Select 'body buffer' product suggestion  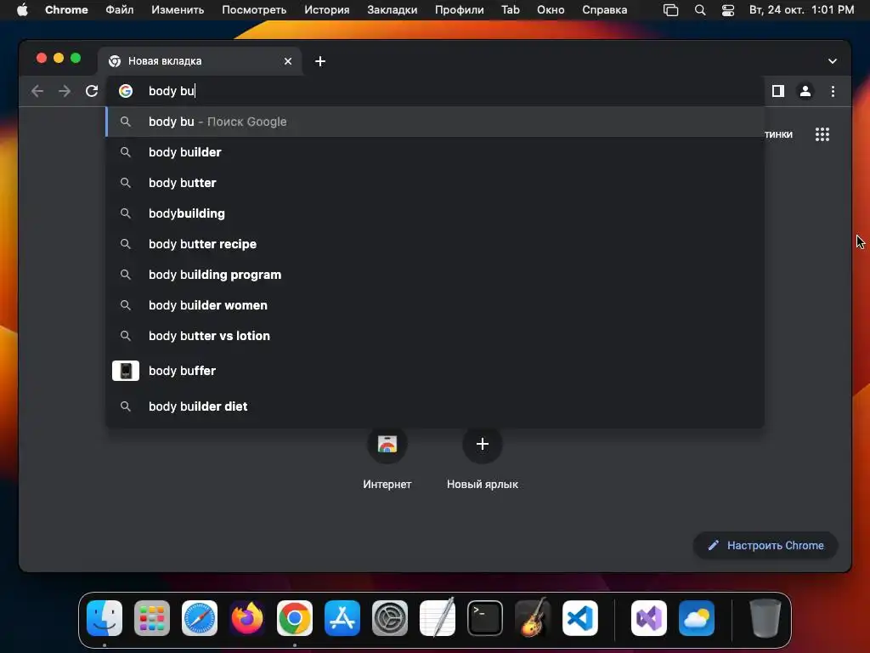435,371
